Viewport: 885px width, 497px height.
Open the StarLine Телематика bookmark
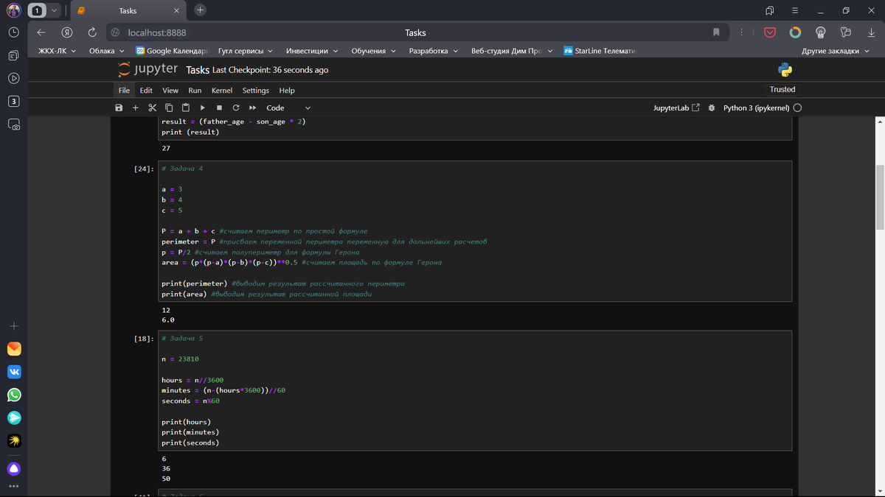point(599,51)
